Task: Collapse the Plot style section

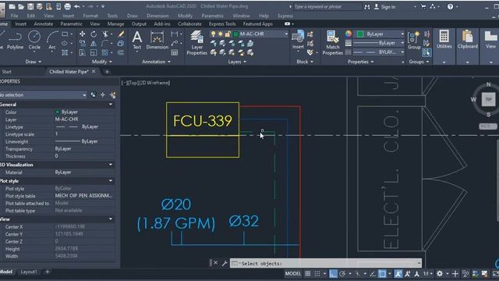Action: point(111,180)
